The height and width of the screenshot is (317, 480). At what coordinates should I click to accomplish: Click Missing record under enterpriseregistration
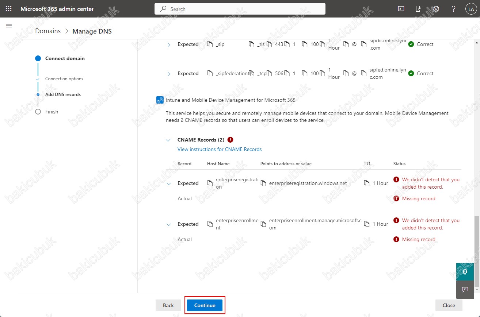419,198
